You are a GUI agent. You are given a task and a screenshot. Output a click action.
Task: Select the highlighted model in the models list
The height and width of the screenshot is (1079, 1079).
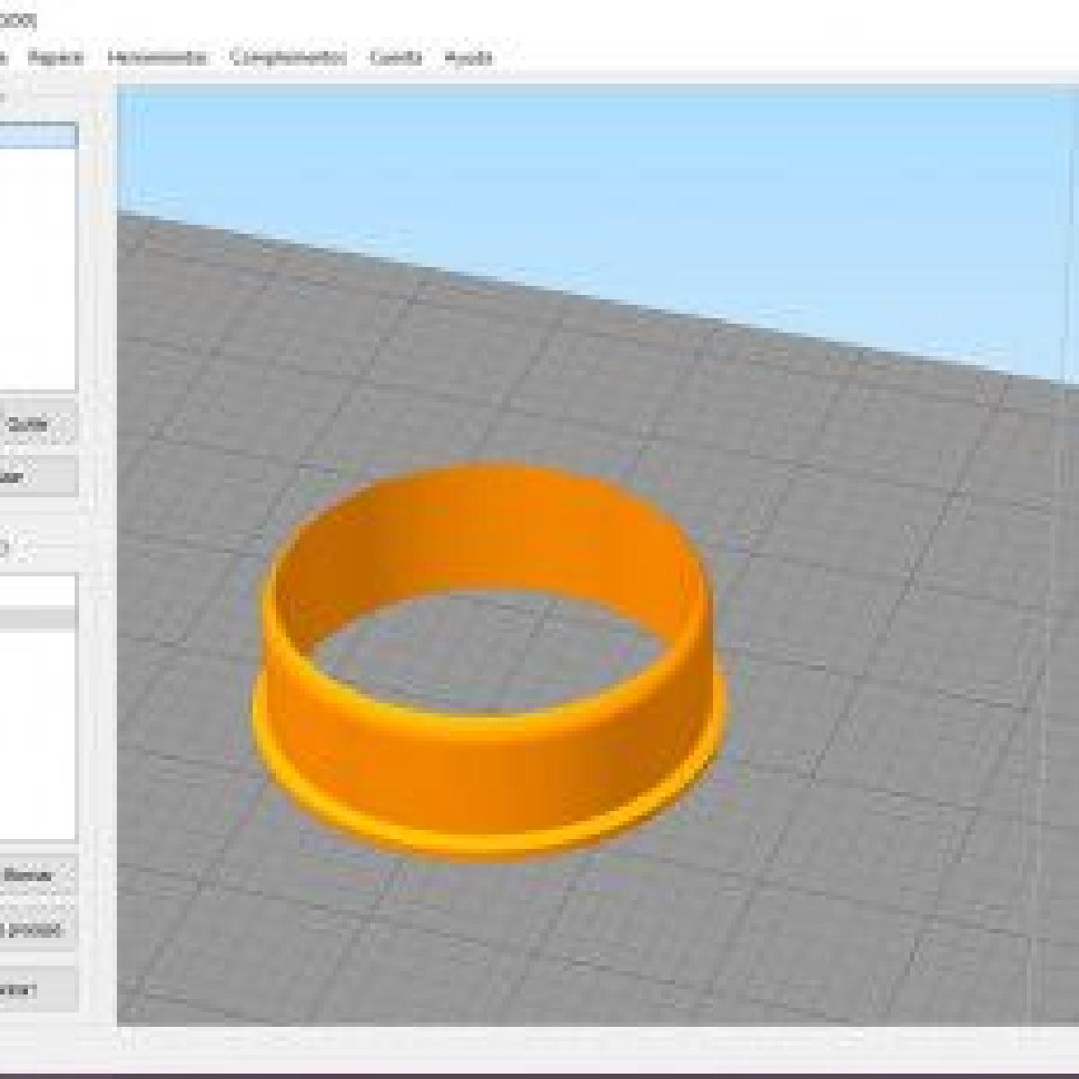click(x=36, y=136)
